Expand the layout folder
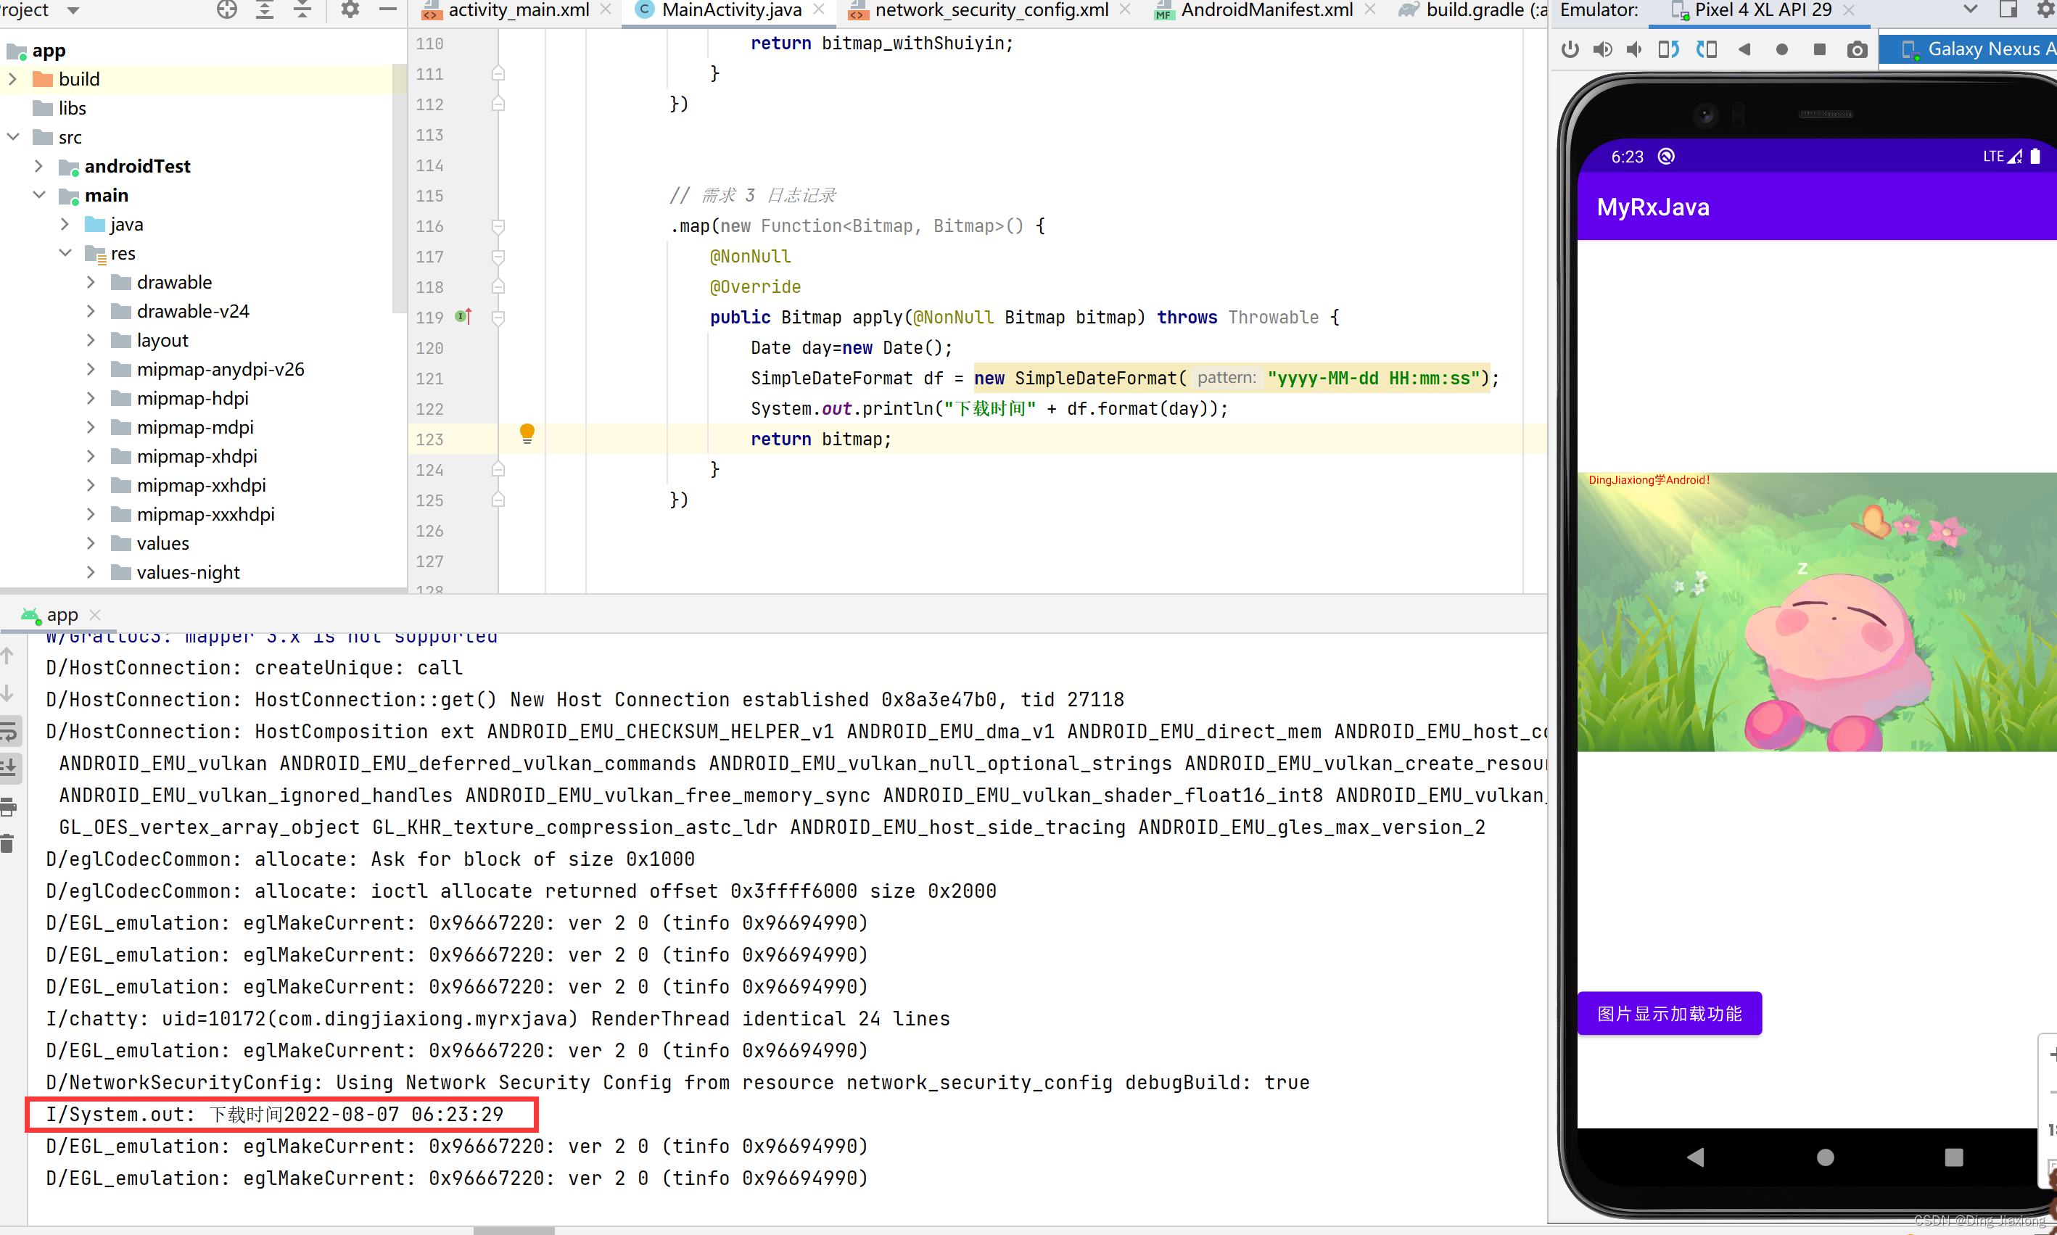The height and width of the screenshot is (1235, 2057). pos(91,340)
